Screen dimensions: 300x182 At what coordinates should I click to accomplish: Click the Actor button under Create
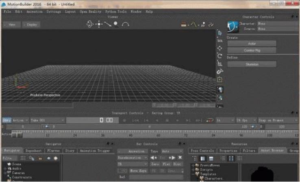pyautogui.click(x=252, y=43)
